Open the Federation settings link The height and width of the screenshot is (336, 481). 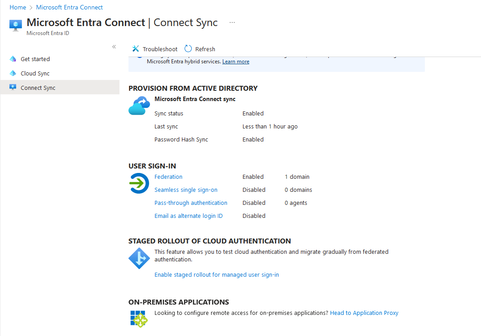(x=168, y=177)
